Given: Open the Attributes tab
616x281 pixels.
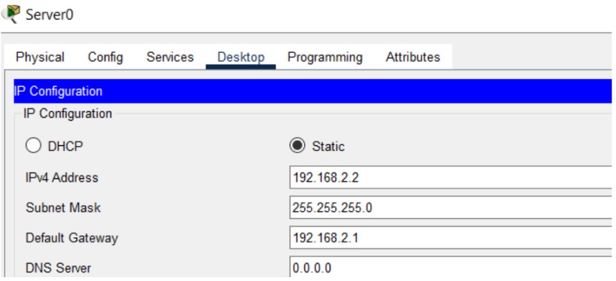Looking at the screenshot, I should tap(412, 57).
